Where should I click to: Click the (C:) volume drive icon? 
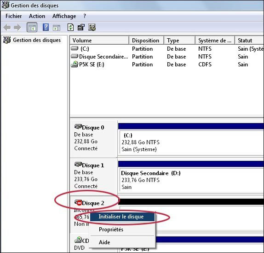(75, 48)
